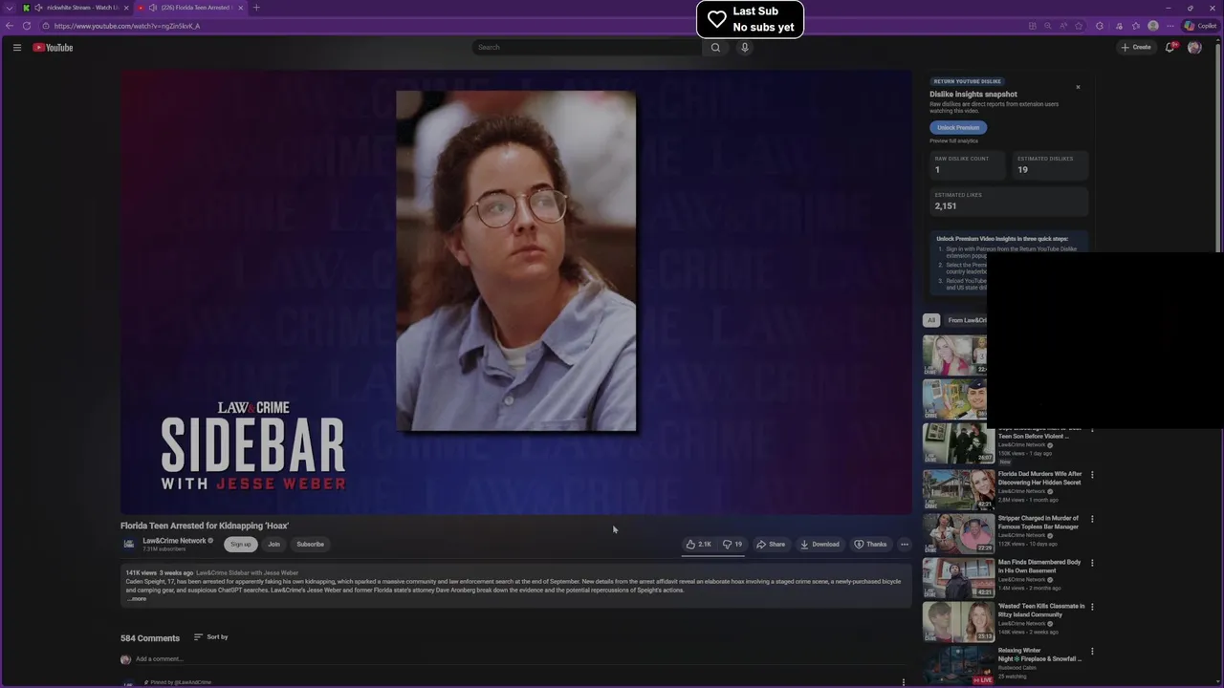Expand the description with ...more
The image size is (1224, 688).
pos(137,598)
